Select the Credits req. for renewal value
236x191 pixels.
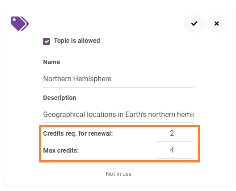(175, 133)
